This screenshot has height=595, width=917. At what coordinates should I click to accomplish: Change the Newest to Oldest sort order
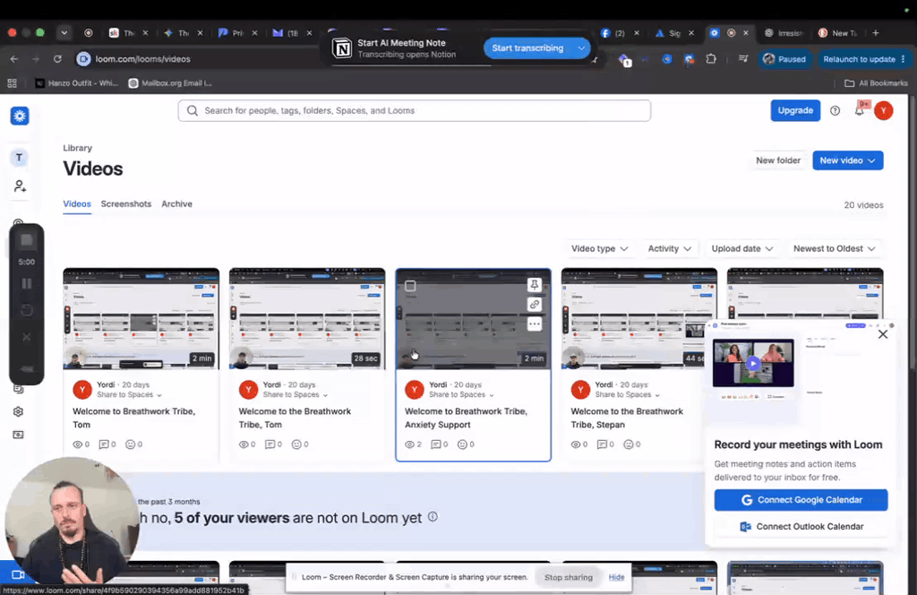tap(835, 248)
